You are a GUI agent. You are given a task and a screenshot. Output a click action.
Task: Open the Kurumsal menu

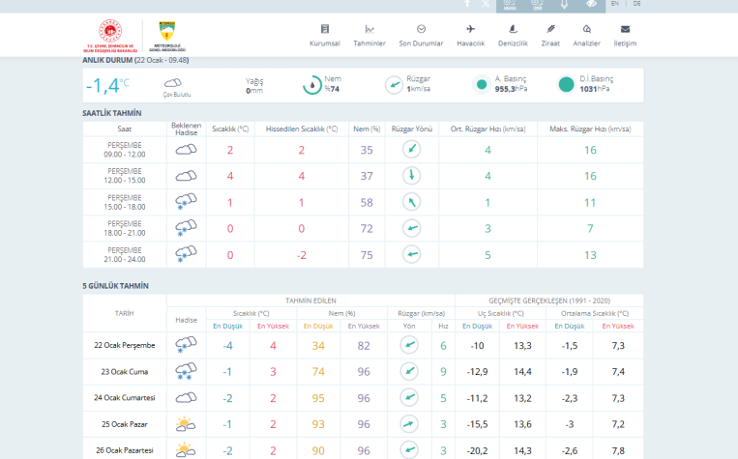[x=324, y=35]
